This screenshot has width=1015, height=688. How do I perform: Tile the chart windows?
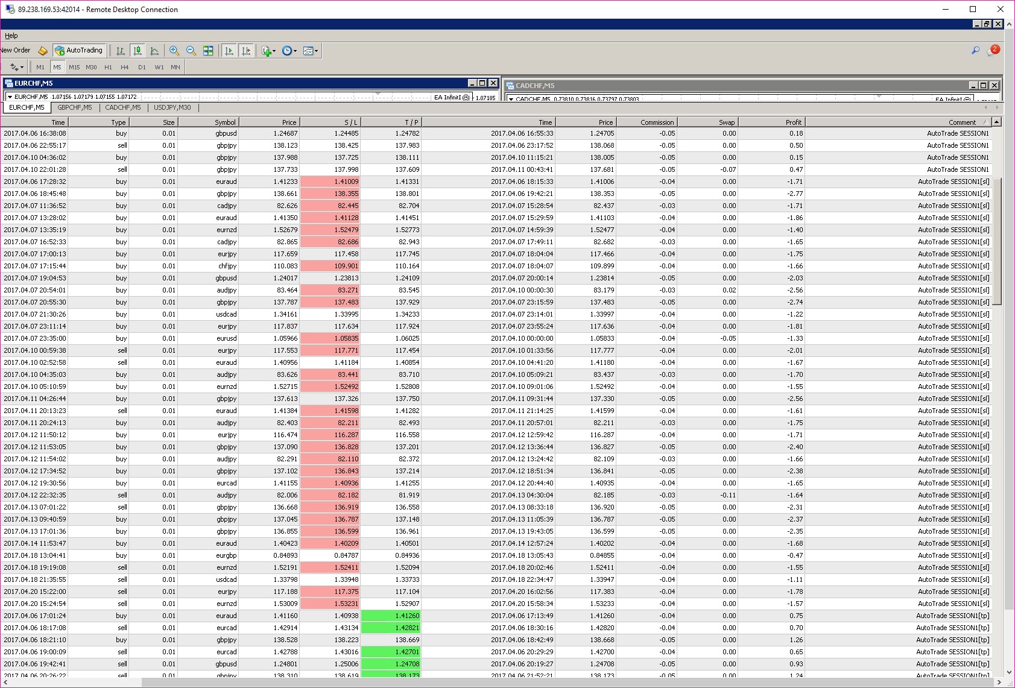[208, 51]
